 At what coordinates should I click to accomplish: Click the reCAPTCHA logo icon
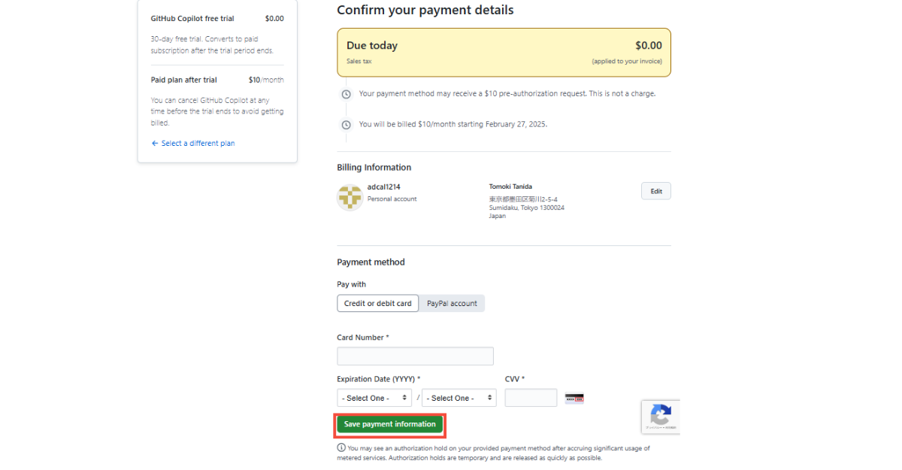click(x=661, y=414)
